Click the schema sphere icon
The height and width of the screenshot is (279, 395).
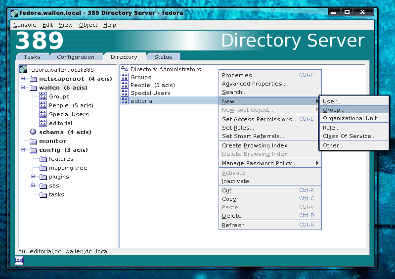coord(33,132)
